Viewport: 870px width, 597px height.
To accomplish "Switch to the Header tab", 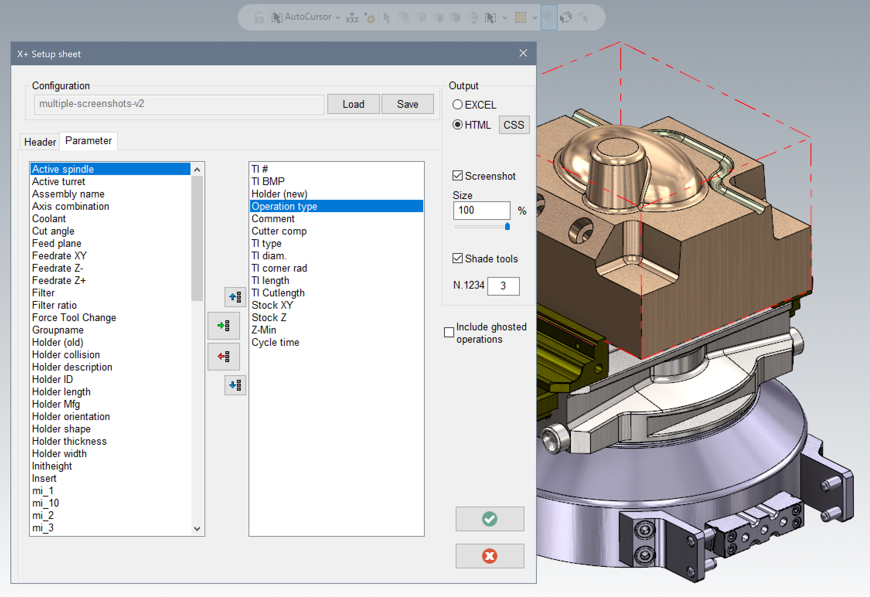I will 40,142.
